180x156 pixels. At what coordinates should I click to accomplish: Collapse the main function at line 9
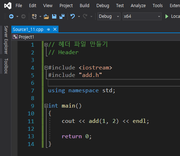[x=46, y=106]
